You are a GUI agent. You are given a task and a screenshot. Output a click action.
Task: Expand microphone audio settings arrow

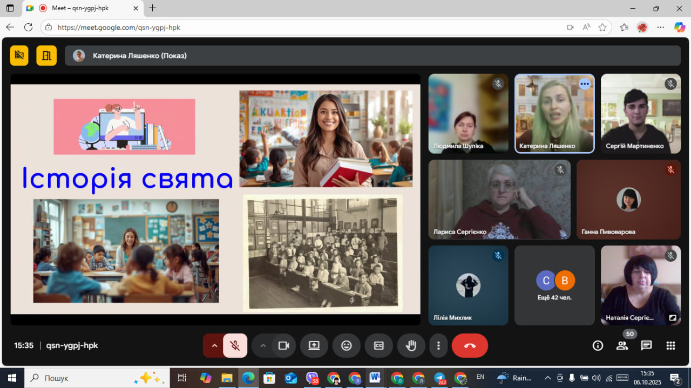[x=214, y=346]
